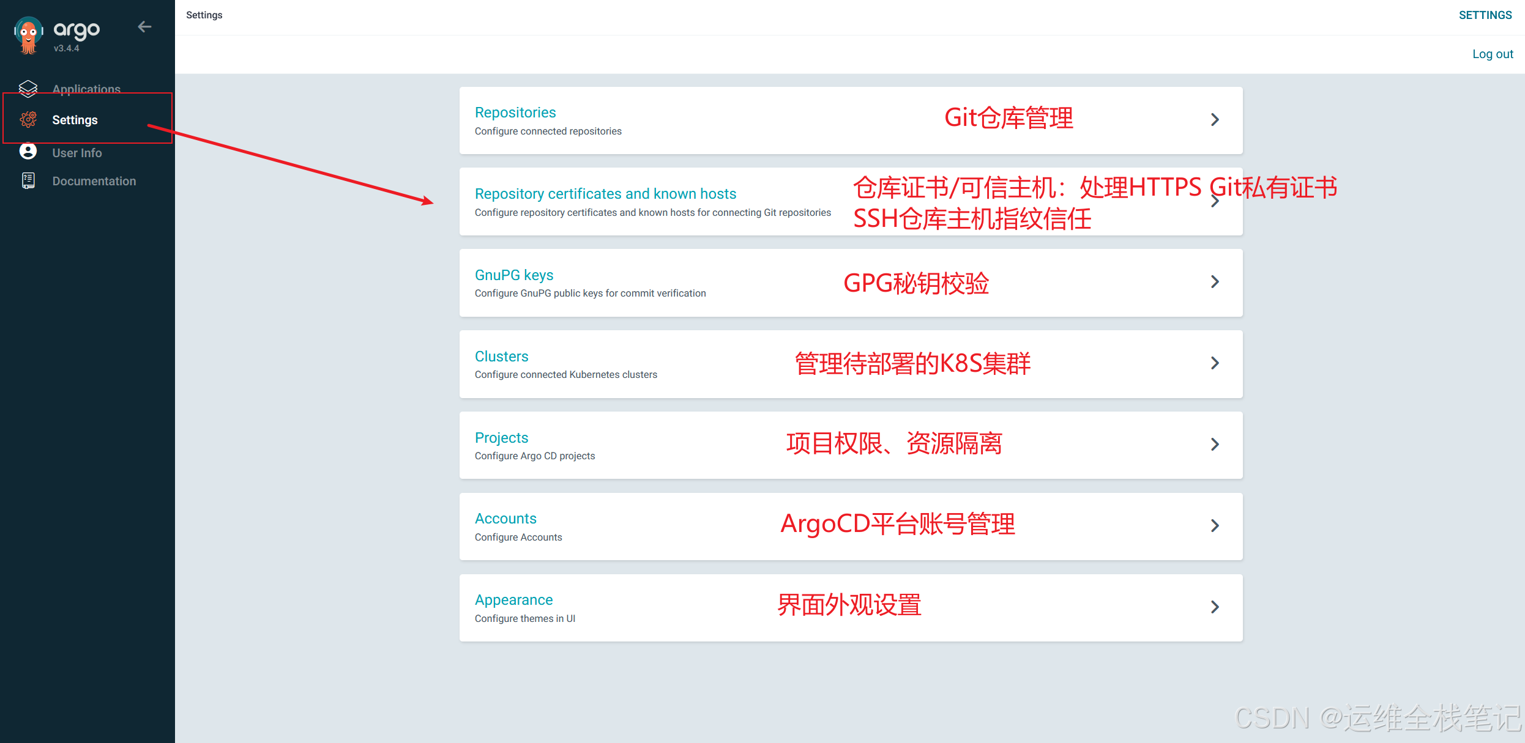Expand GnuPG keys row chevron
1525x743 pixels.
coord(1215,282)
